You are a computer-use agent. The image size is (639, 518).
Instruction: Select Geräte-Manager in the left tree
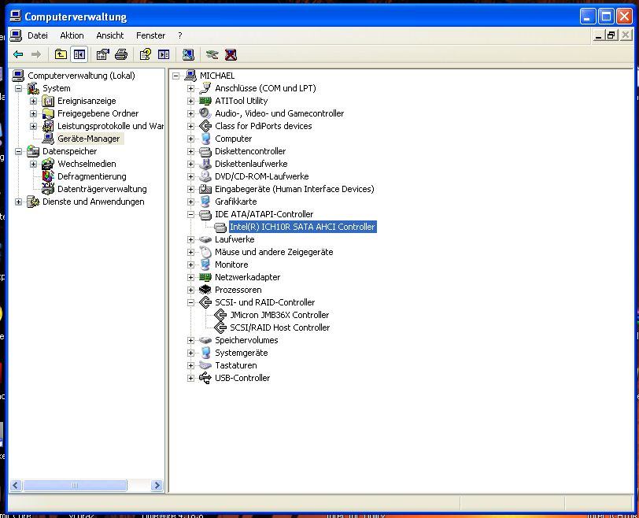pyautogui.click(x=88, y=139)
